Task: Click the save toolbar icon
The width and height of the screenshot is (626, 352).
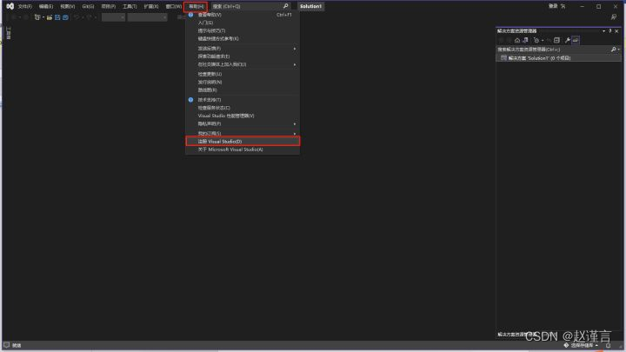Action: (x=57, y=17)
